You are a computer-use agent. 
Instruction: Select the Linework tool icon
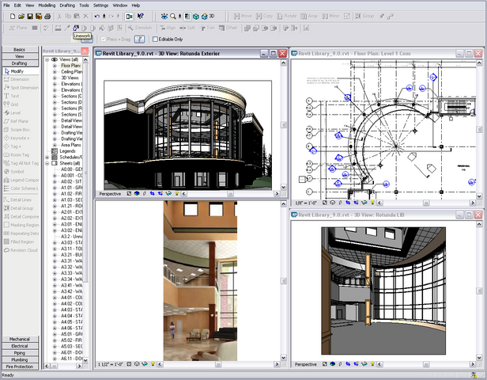coord(76,28)
